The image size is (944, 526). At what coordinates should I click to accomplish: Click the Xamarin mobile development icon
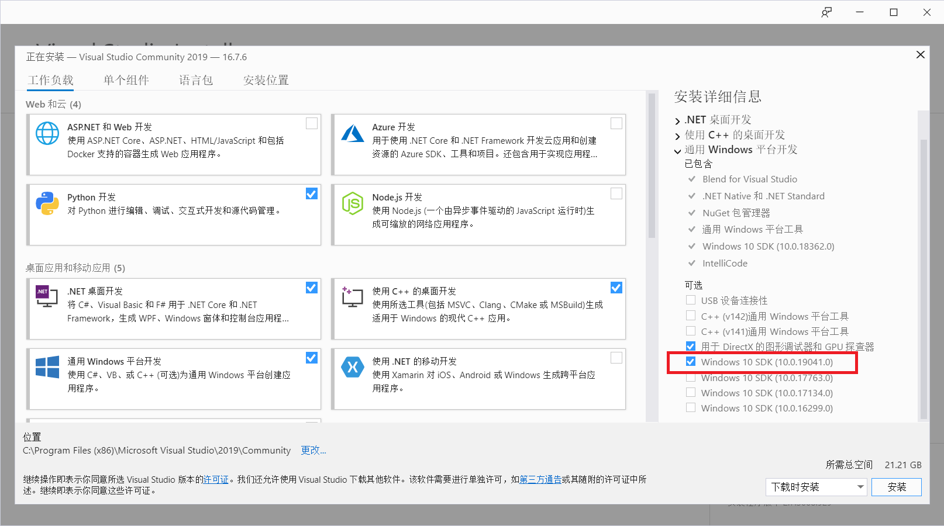click(353, 367)
